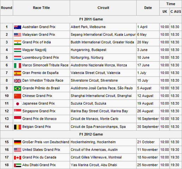
Task: Select Dan Wheldon Tribute Race title
Action: [x=43, y=81]
